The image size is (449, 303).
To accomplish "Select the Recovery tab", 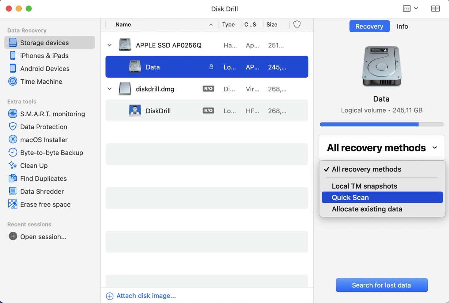I will point(369,26).
